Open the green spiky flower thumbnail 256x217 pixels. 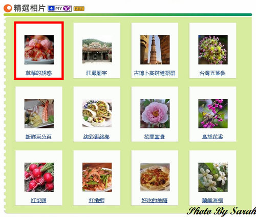click(x=213, y=50)
